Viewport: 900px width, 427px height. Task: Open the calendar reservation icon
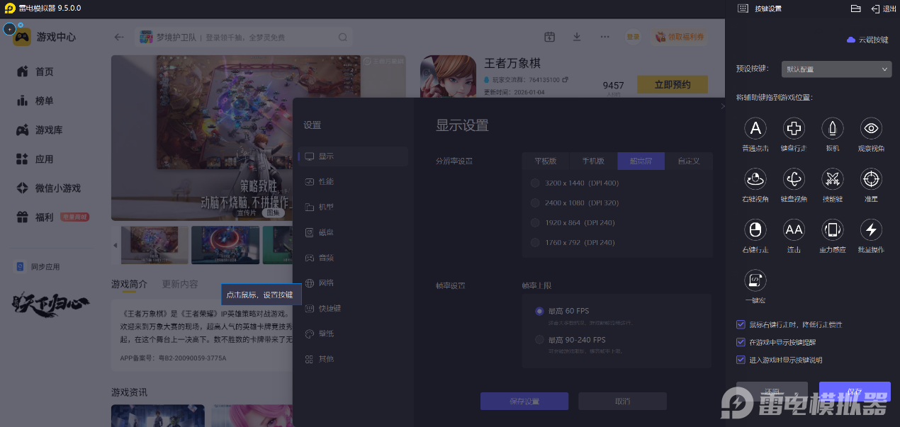(x=549, y=37)
